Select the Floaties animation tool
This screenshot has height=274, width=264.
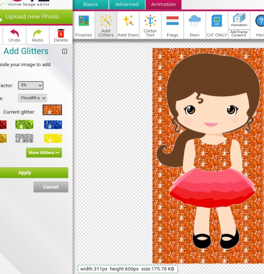84,25
